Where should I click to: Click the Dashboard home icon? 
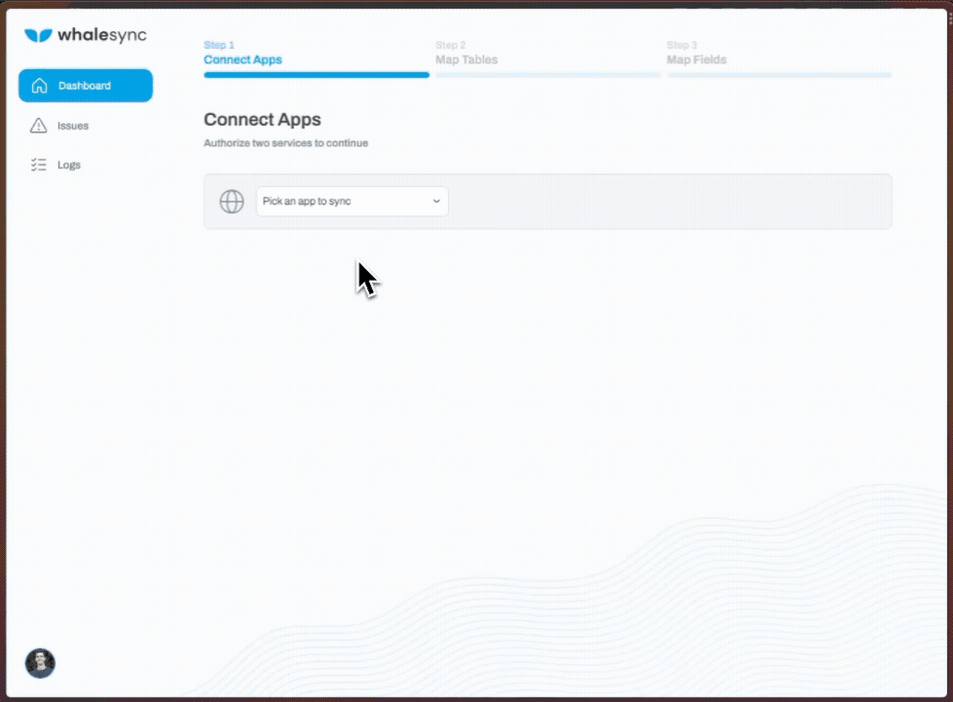(40, 86)
